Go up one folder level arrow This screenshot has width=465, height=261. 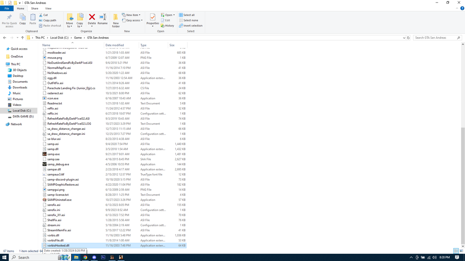(23, 38)
